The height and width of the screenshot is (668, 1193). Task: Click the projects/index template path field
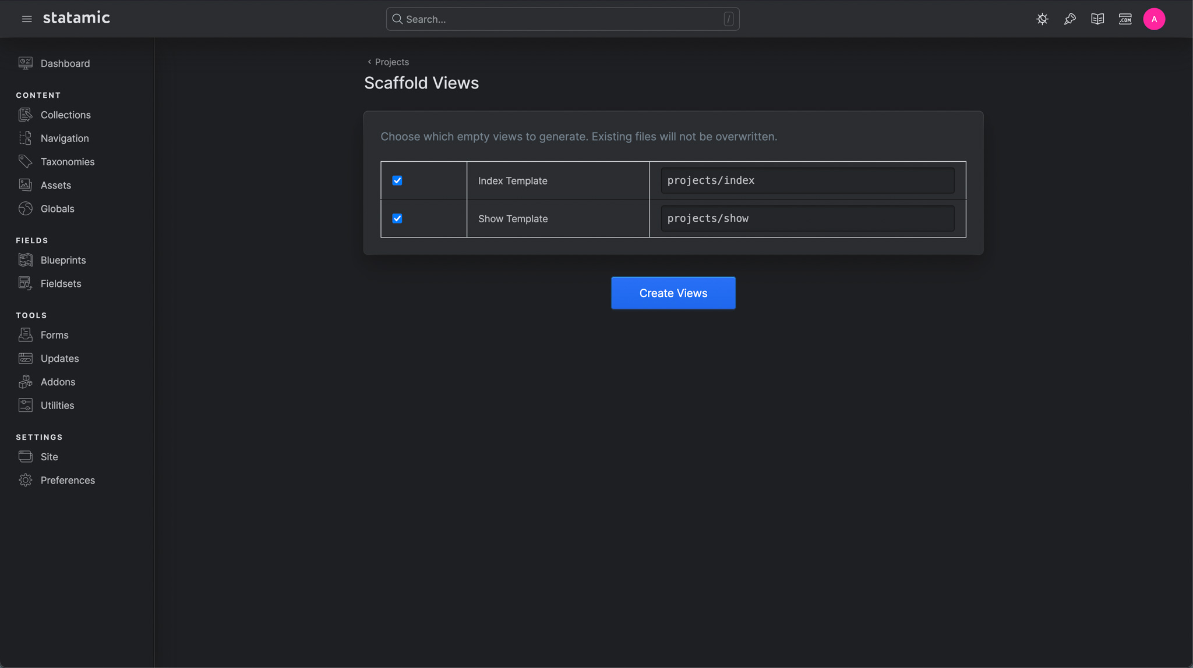(x=807, y=180)
